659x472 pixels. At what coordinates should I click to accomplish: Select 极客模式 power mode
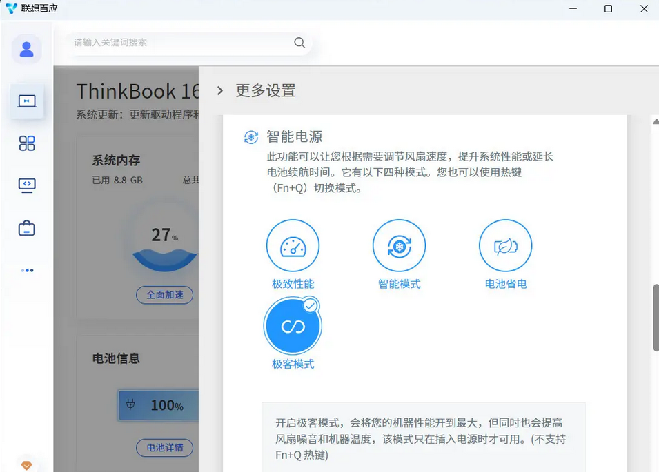tap(293, 326)
